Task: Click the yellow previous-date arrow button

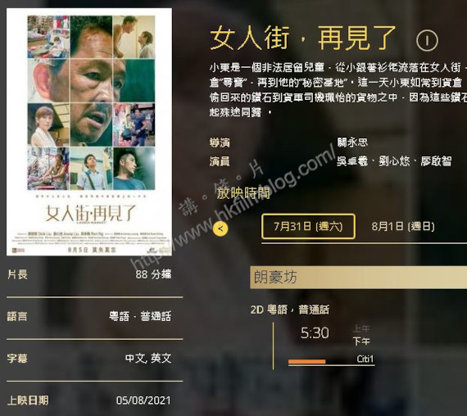Action: (x=220, y=228)
